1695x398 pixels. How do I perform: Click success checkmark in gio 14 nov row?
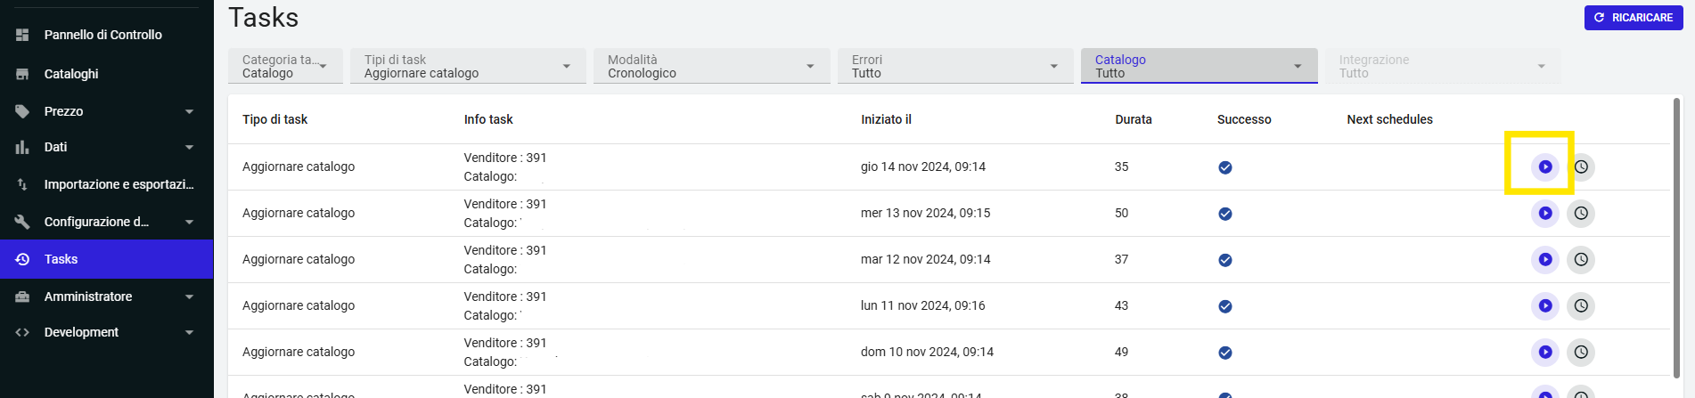(1225, 167)
